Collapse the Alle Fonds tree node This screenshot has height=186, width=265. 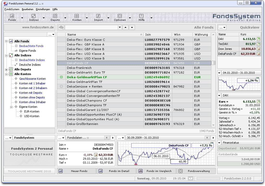6,41
